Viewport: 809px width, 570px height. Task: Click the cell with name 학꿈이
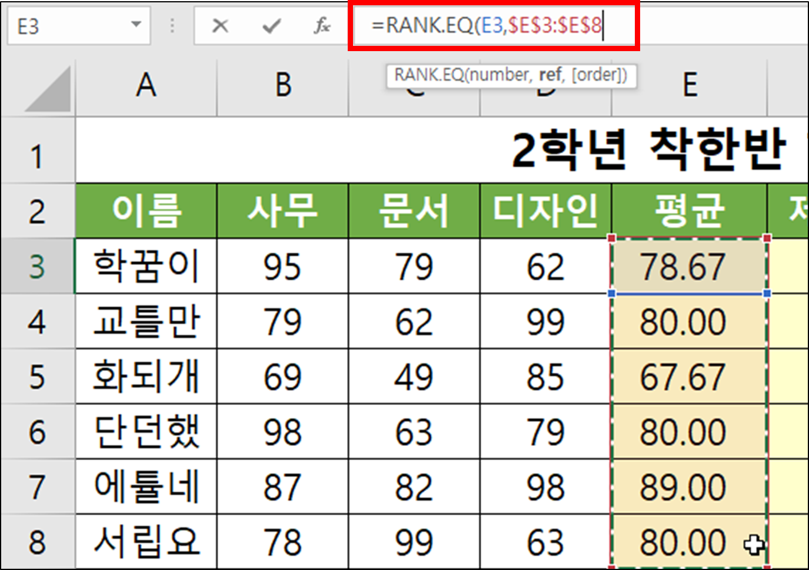point(145,266)
